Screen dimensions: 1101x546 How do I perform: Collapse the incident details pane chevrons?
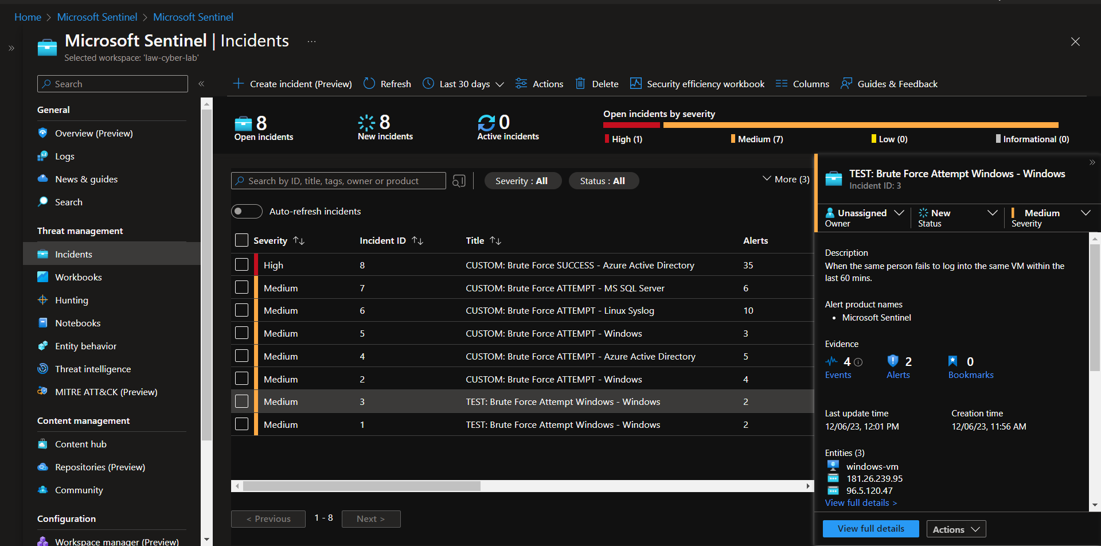[x=1092, y=162]
